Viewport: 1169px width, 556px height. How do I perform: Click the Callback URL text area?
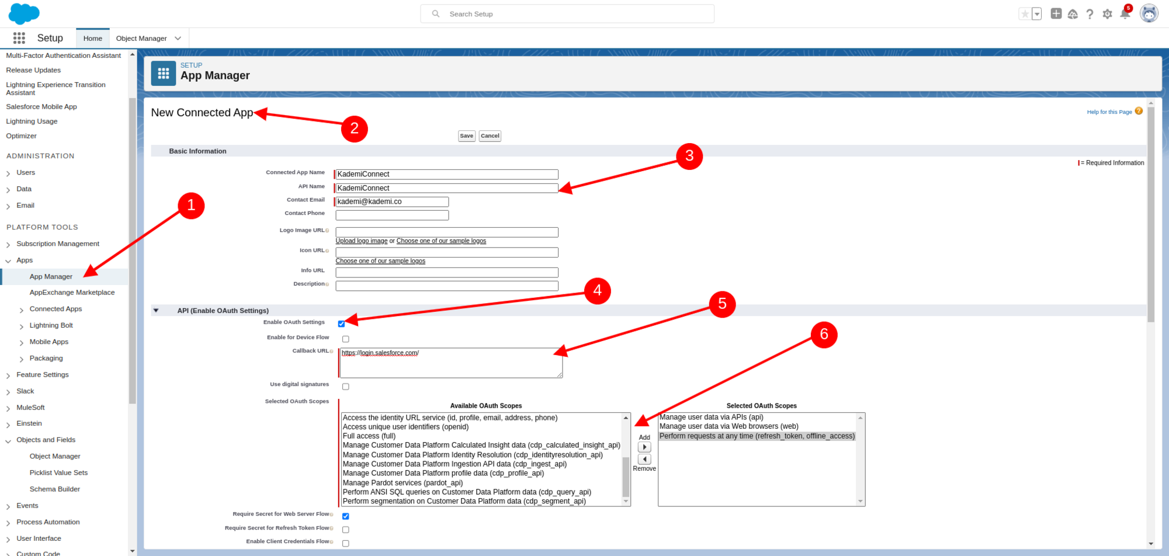(x=451, y=363)
